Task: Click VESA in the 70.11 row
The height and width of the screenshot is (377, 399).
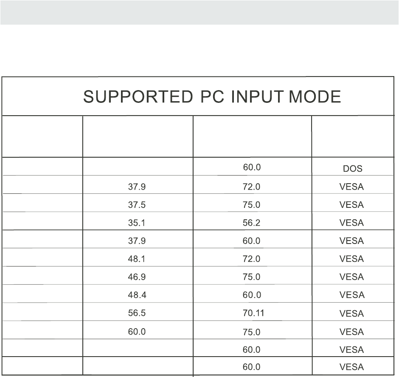Action: (351, 314)
